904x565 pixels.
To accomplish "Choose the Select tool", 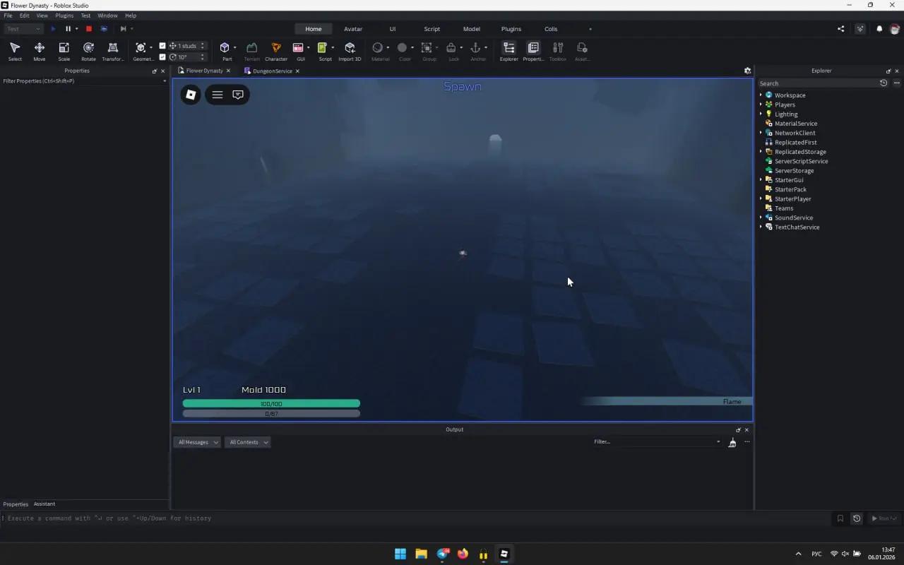I will click(15, 51).
